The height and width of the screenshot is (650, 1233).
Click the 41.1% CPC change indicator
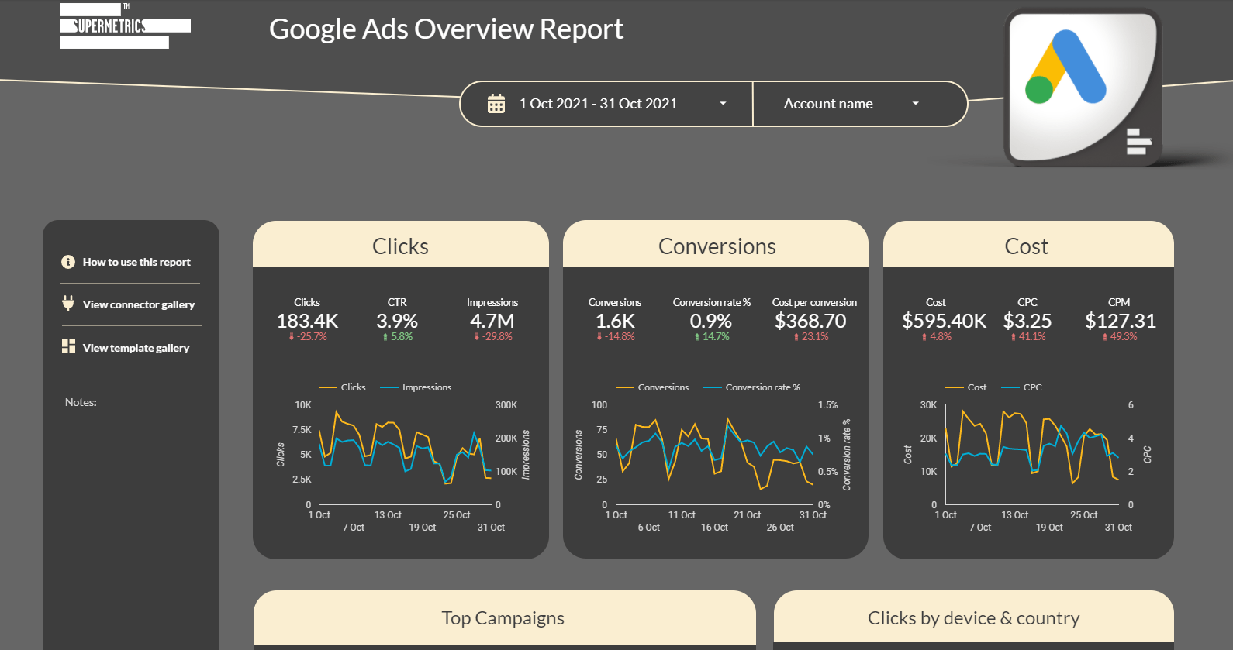(1028, 337)
